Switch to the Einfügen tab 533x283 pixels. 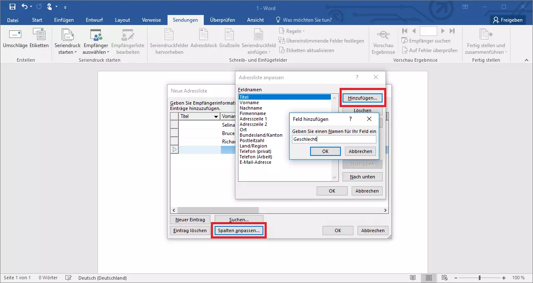(x=64, y=20)
